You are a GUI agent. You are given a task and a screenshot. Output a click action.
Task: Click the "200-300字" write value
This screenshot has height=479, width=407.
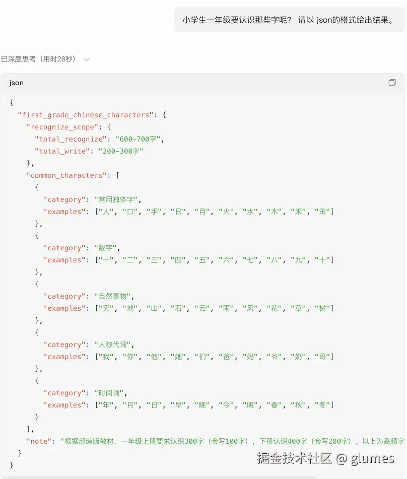click(121, 151)
